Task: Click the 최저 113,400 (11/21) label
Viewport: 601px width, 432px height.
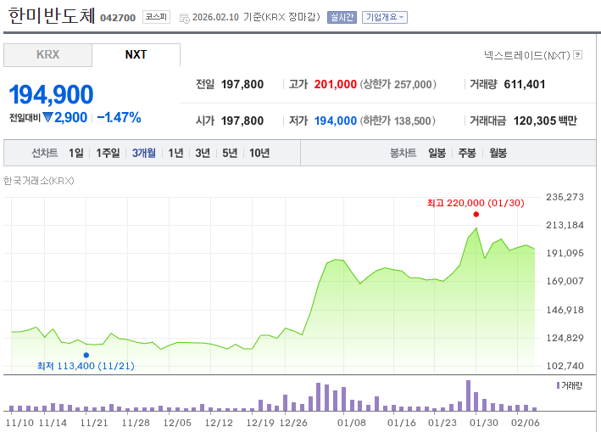Action: tap(86, 366)
